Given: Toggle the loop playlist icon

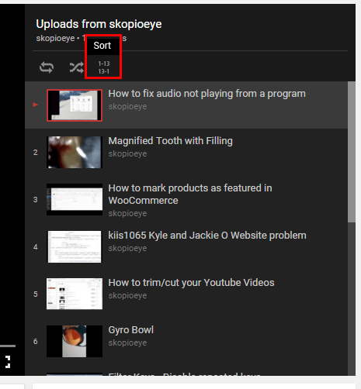Looking at the screenshot, I should [47, 67].
